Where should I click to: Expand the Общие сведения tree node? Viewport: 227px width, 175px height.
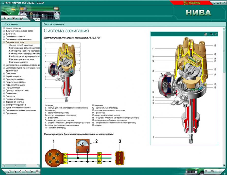(x=4, y=28)
